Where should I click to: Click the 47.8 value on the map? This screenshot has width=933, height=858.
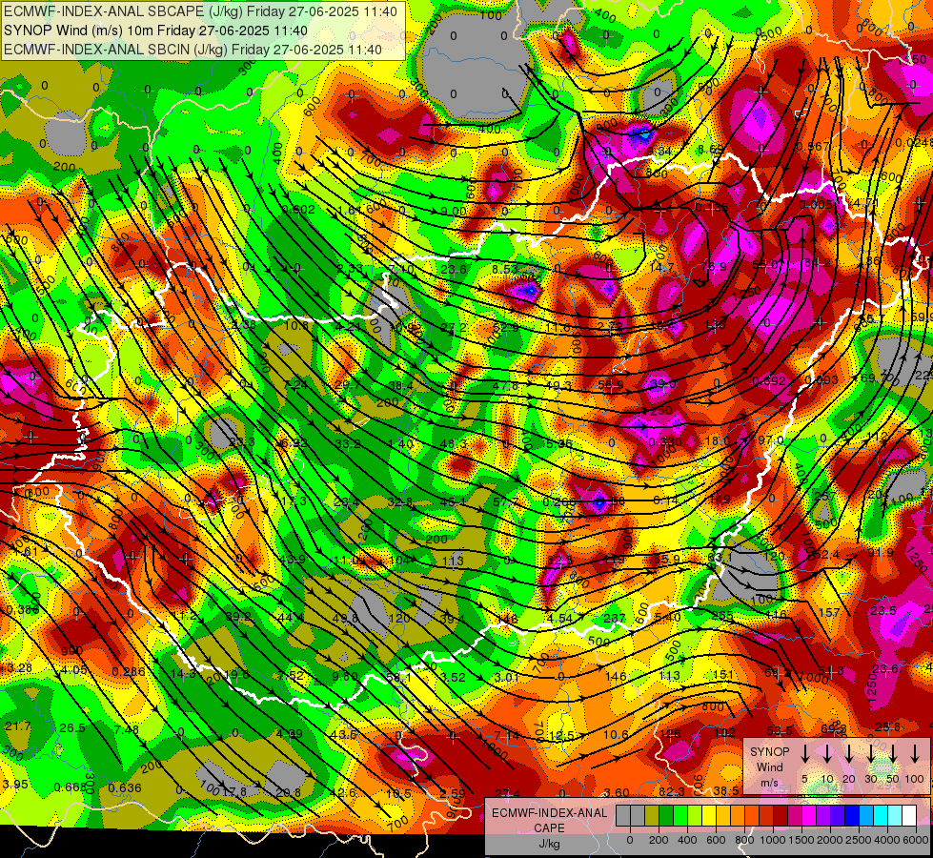(506, 386)
